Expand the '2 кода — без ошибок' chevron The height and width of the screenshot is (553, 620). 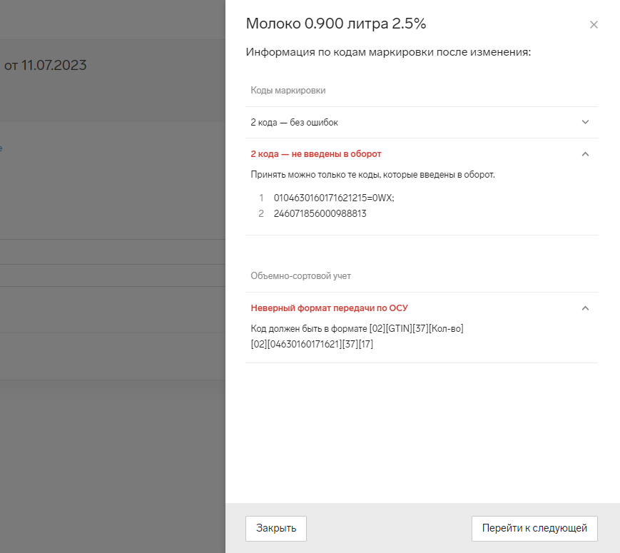(585, 122)
